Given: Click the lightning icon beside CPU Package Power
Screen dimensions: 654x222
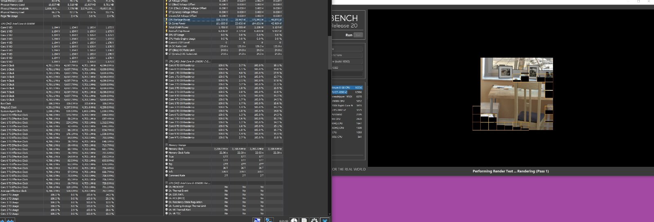Looking at the screenshot, I should coord(167,20).
